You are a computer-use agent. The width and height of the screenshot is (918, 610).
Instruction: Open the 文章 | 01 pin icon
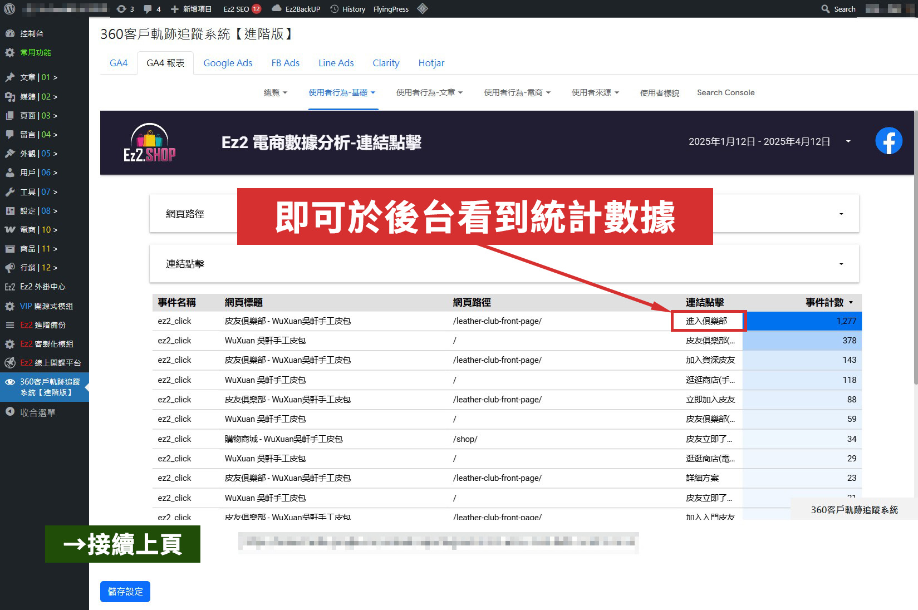pos(10,77)
